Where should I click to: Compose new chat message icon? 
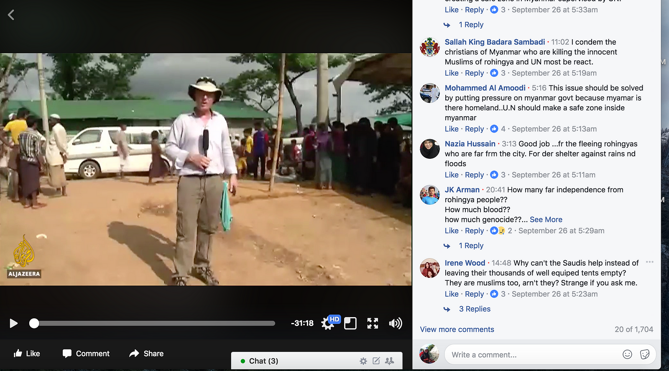tap(376, 361)
